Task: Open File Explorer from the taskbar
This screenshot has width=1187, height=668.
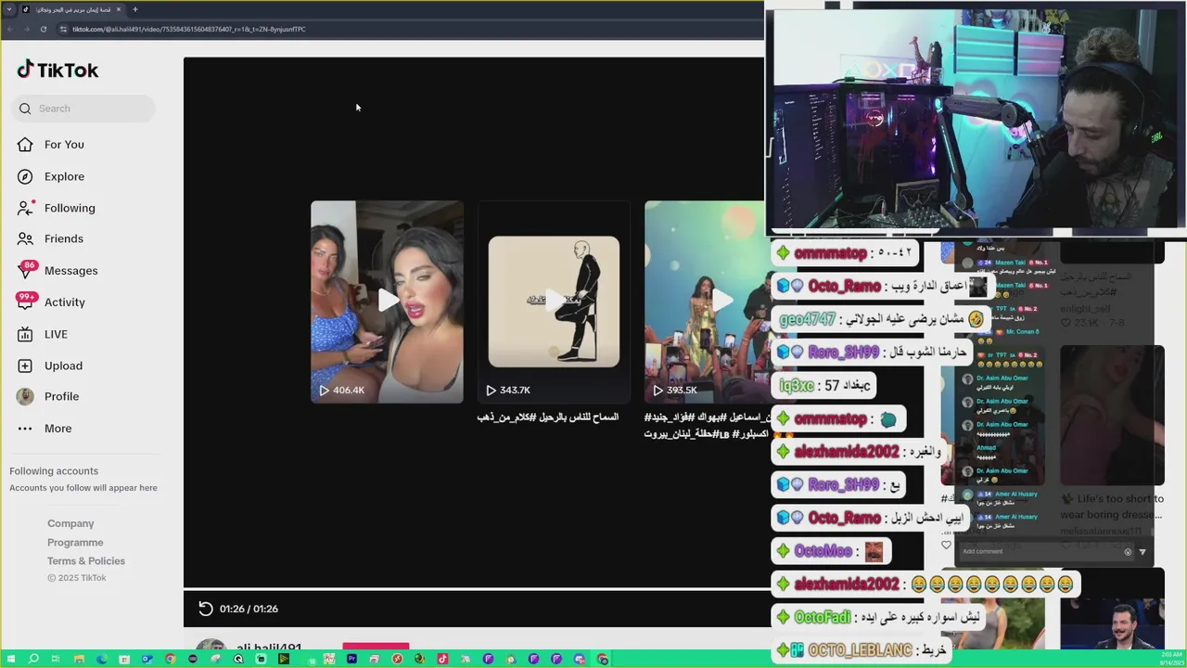Action: (79, 659)
